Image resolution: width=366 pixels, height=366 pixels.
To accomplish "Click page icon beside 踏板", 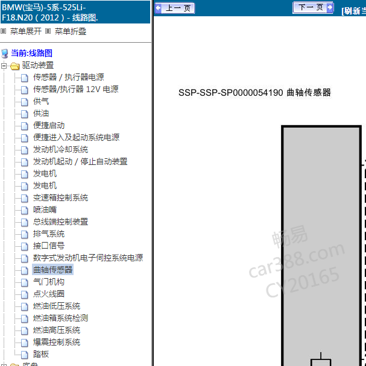I will point(24,355).
